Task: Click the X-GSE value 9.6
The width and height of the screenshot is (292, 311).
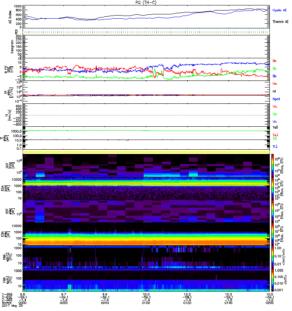Action: pos(23,294)
